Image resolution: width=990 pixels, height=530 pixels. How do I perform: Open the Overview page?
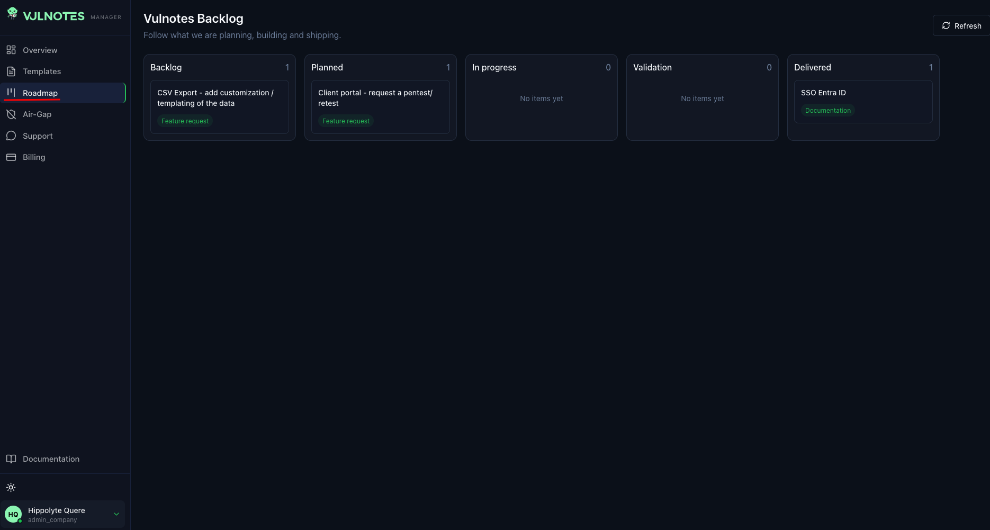[63, 50]
